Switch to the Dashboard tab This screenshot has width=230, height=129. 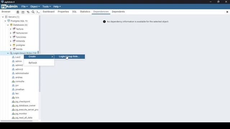pyautogui.click(x=49, y=12)
